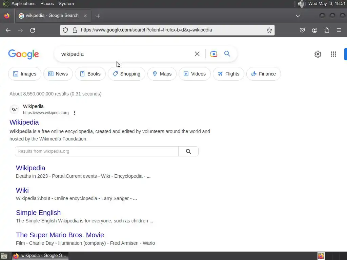Filter results by Images
Image resolution: width=347 pixels, height=260 pixels.
(x=24, y=74)
